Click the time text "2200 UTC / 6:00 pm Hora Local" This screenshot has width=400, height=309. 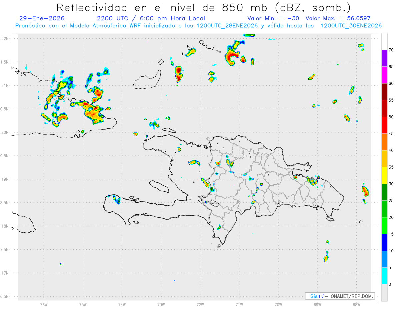pyautogui.click(x=151, y=19)
